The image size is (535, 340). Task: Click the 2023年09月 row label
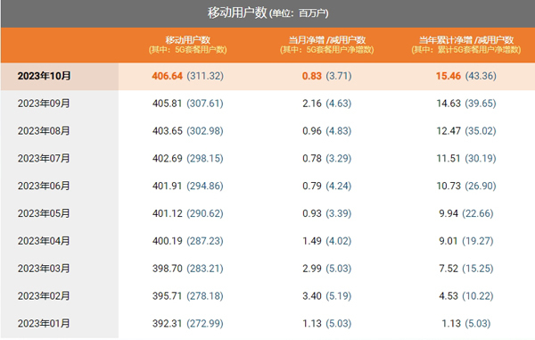point(44,104)
